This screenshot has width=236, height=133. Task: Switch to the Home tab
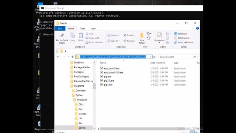(71, 28)
